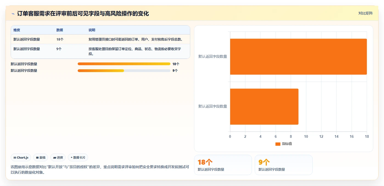
Task: Toggle the 指标值 legend color swatch
Action: click(278, 144)
